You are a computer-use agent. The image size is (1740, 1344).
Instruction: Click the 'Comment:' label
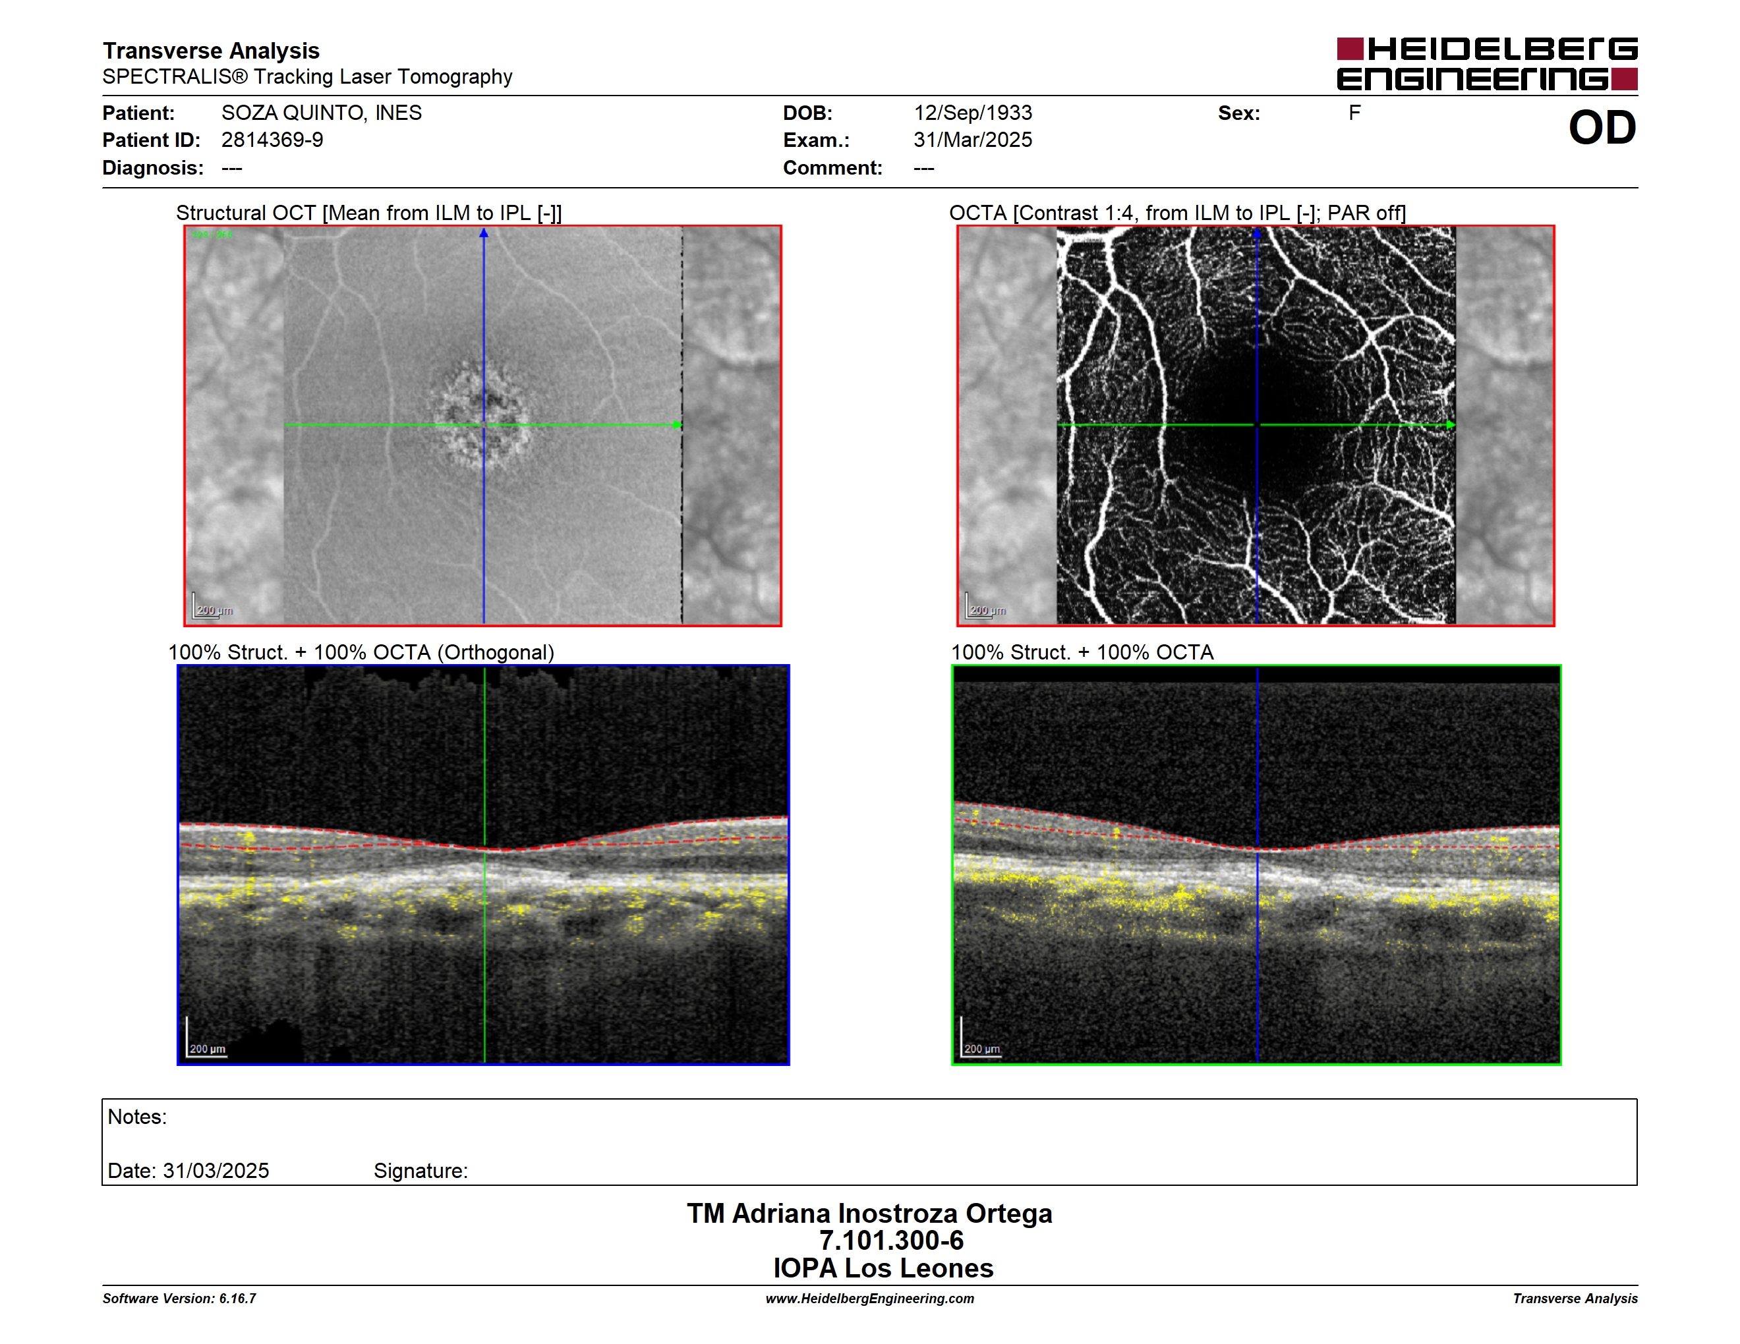click(x=832, y=168)
